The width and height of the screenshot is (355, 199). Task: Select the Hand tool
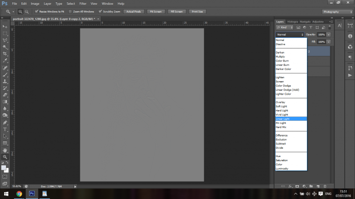tap(5, 150)
